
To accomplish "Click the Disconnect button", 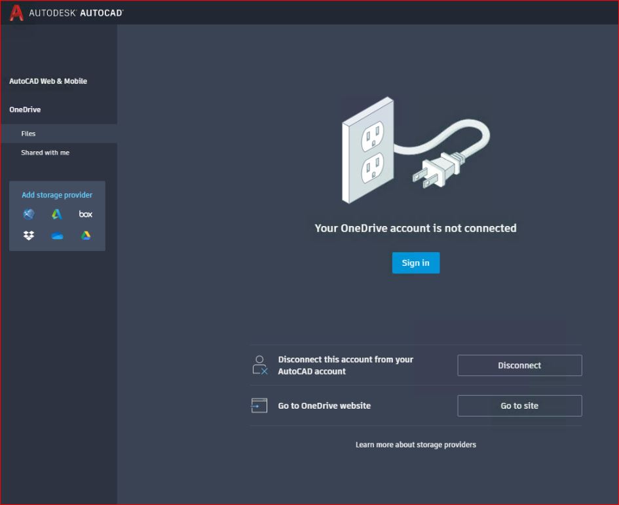I will 519,365.
